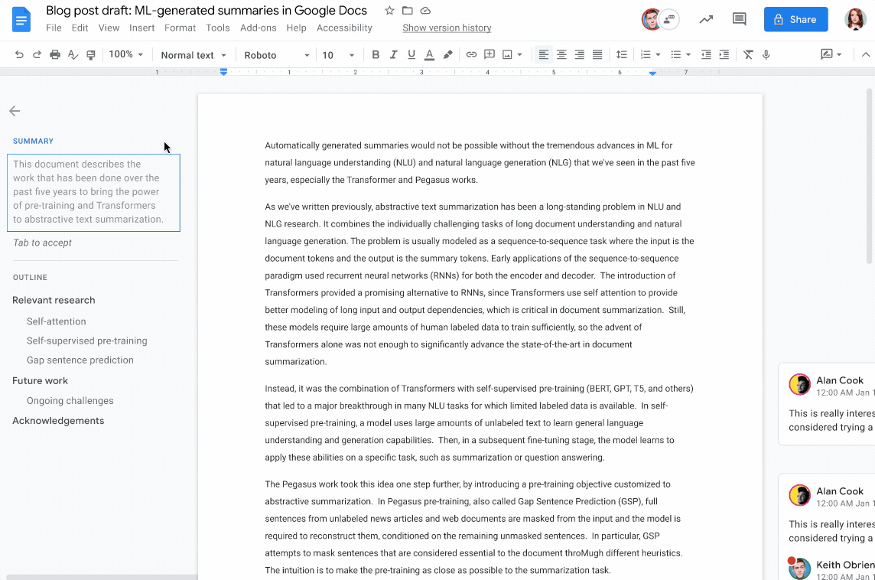This screenshot has height=580, width=875.
Task: Open Keith Obrien's comment card
Action: click(831, 569)
